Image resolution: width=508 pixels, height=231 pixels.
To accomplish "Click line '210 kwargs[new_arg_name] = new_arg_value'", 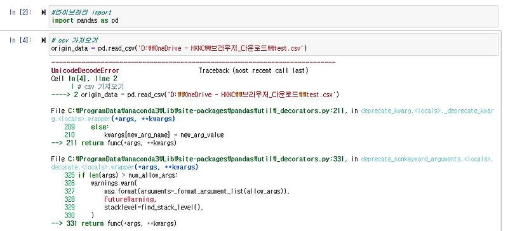I will [x=144, y=135].
